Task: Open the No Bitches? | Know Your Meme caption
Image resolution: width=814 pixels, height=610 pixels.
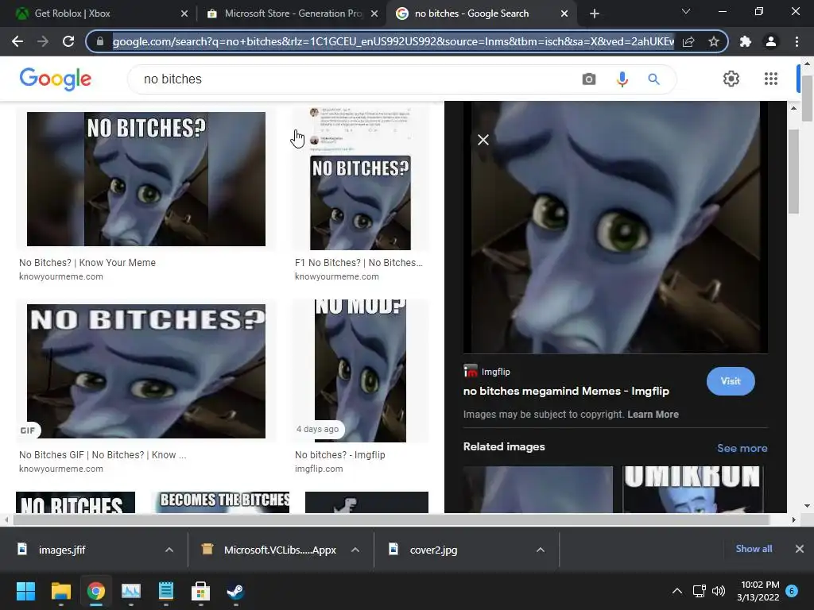Action: pos(87,263)
